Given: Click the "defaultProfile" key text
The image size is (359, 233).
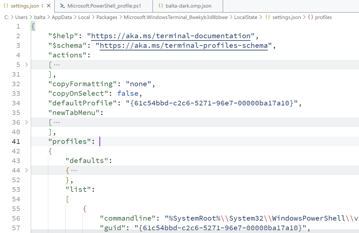Looking at the screenshot, I should point(83,103).
